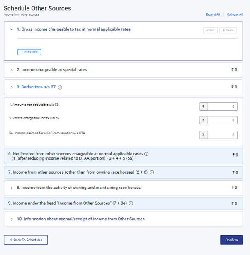Screen dimensions: 250x255
Task: Go Back To Schedules
Action: tap(26, 240)
